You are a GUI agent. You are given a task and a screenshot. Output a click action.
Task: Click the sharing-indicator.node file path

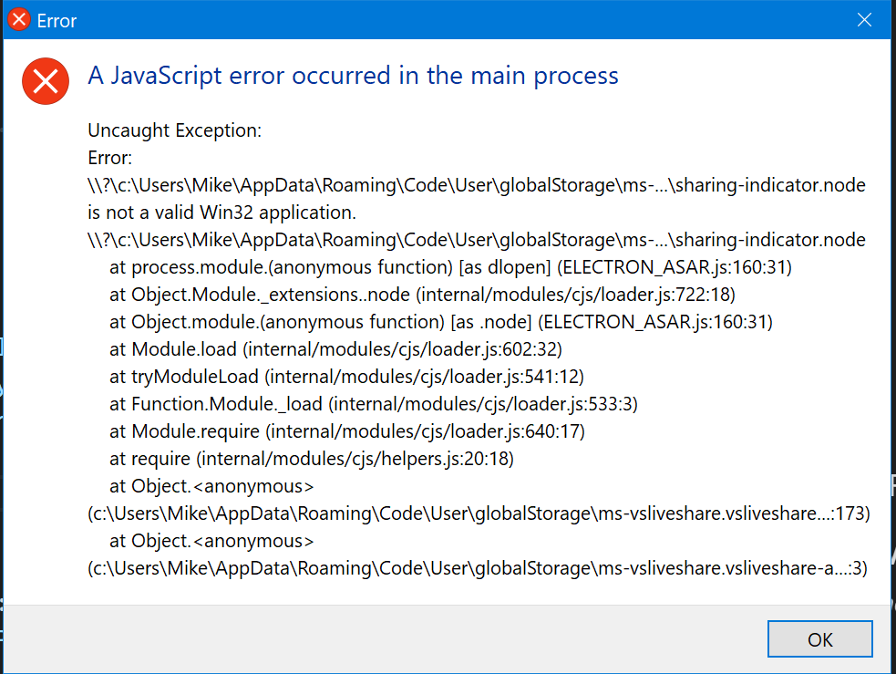coord(474,184)
